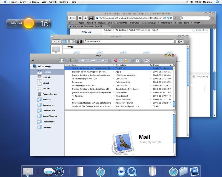Open the Aftonbladet bookmark
The image size is (222, 177).
pyautogui.click(x=167, y=23)
